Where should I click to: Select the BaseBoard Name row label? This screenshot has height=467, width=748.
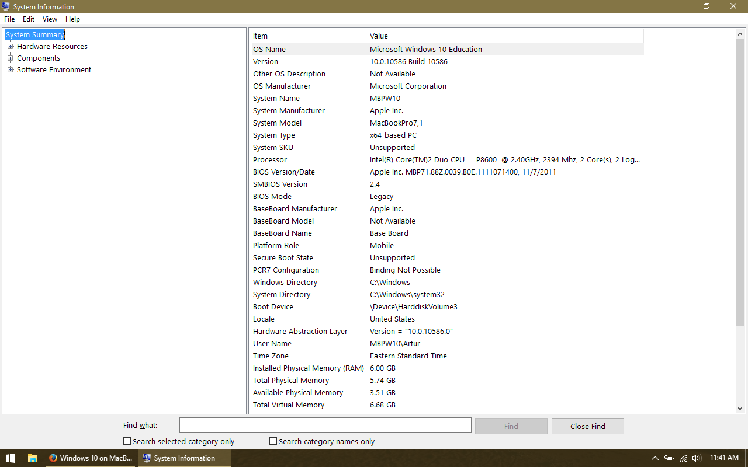point(282,233)
